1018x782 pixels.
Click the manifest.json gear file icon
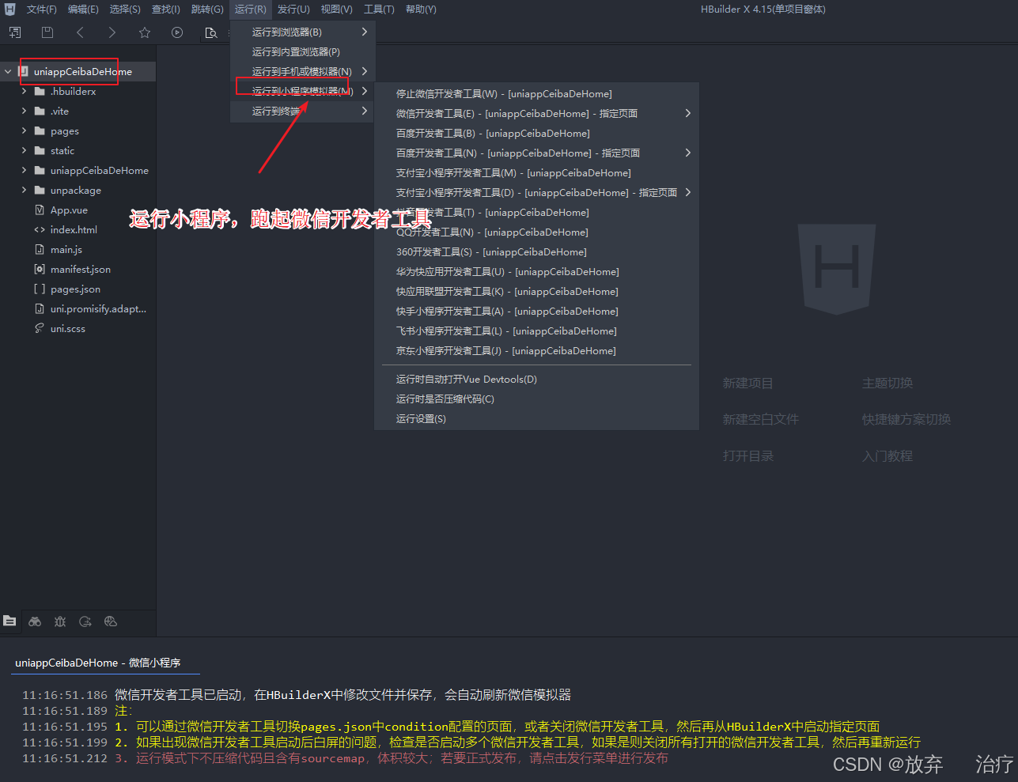(40, 269)
